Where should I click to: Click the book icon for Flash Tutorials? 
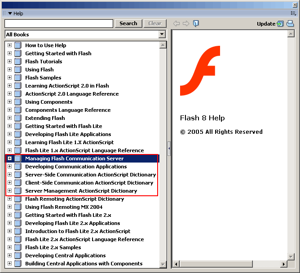tap(18, 62)
